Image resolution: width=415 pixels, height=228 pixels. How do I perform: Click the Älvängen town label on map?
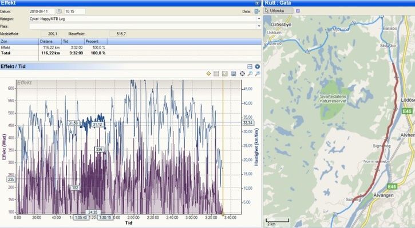[384, 195]
